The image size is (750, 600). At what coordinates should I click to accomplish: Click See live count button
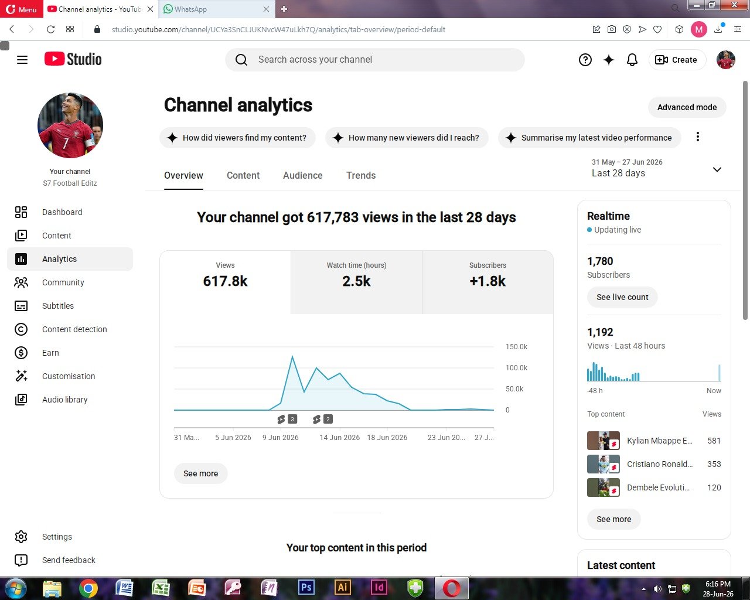[x=622, y=297]
